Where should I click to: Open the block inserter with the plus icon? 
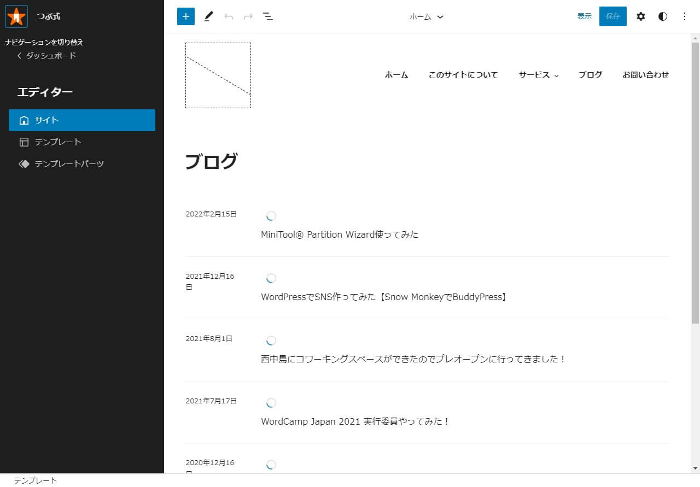point(185,16)
